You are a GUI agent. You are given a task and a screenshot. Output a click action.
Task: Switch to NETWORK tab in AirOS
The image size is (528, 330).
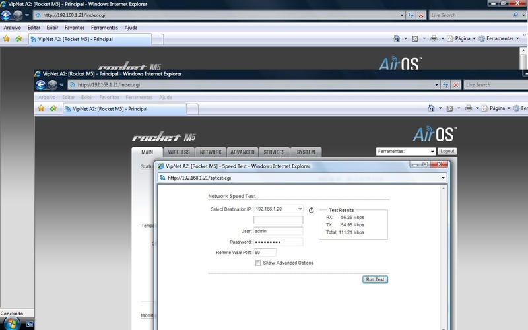211,152
